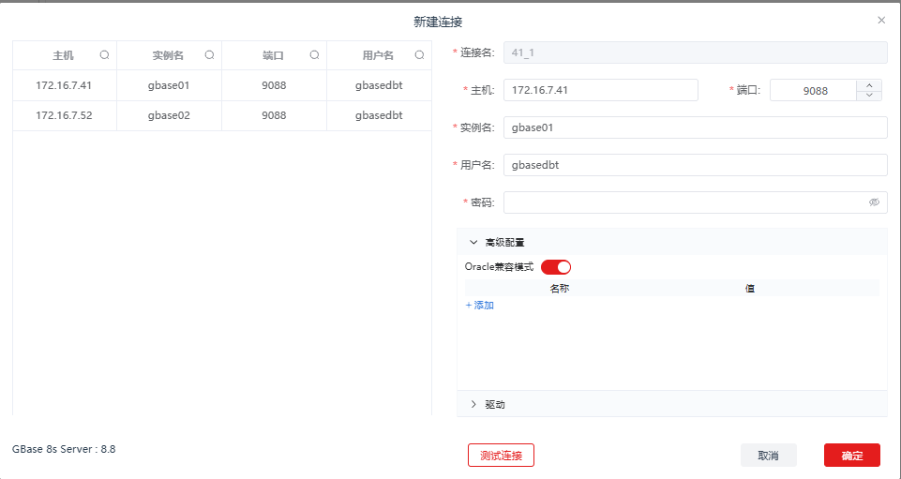Screen dimensions: 901x479
Task: Close the 新建连接 dialog with X
Action: [881, 20]
